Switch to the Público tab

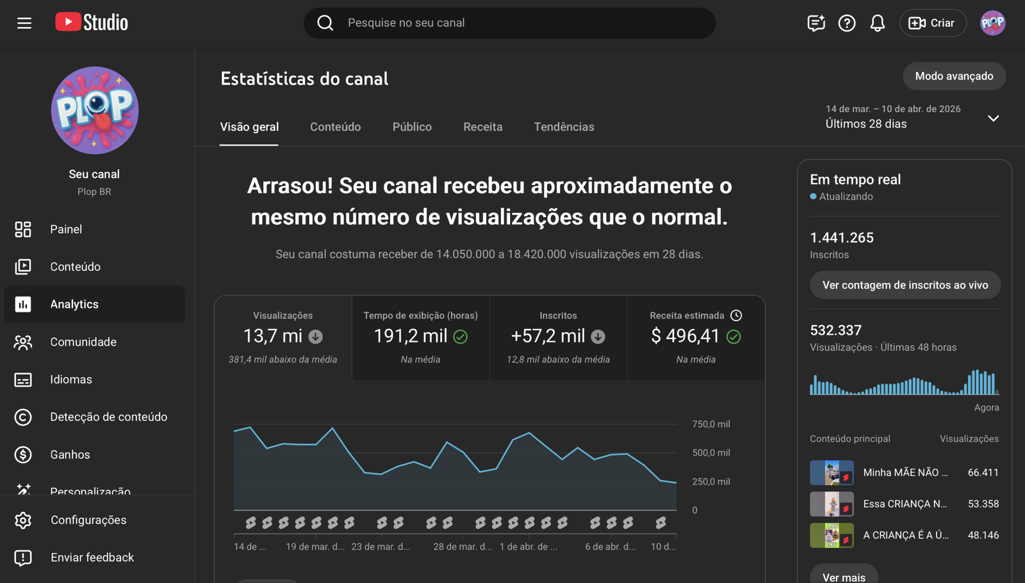[412, 127]
